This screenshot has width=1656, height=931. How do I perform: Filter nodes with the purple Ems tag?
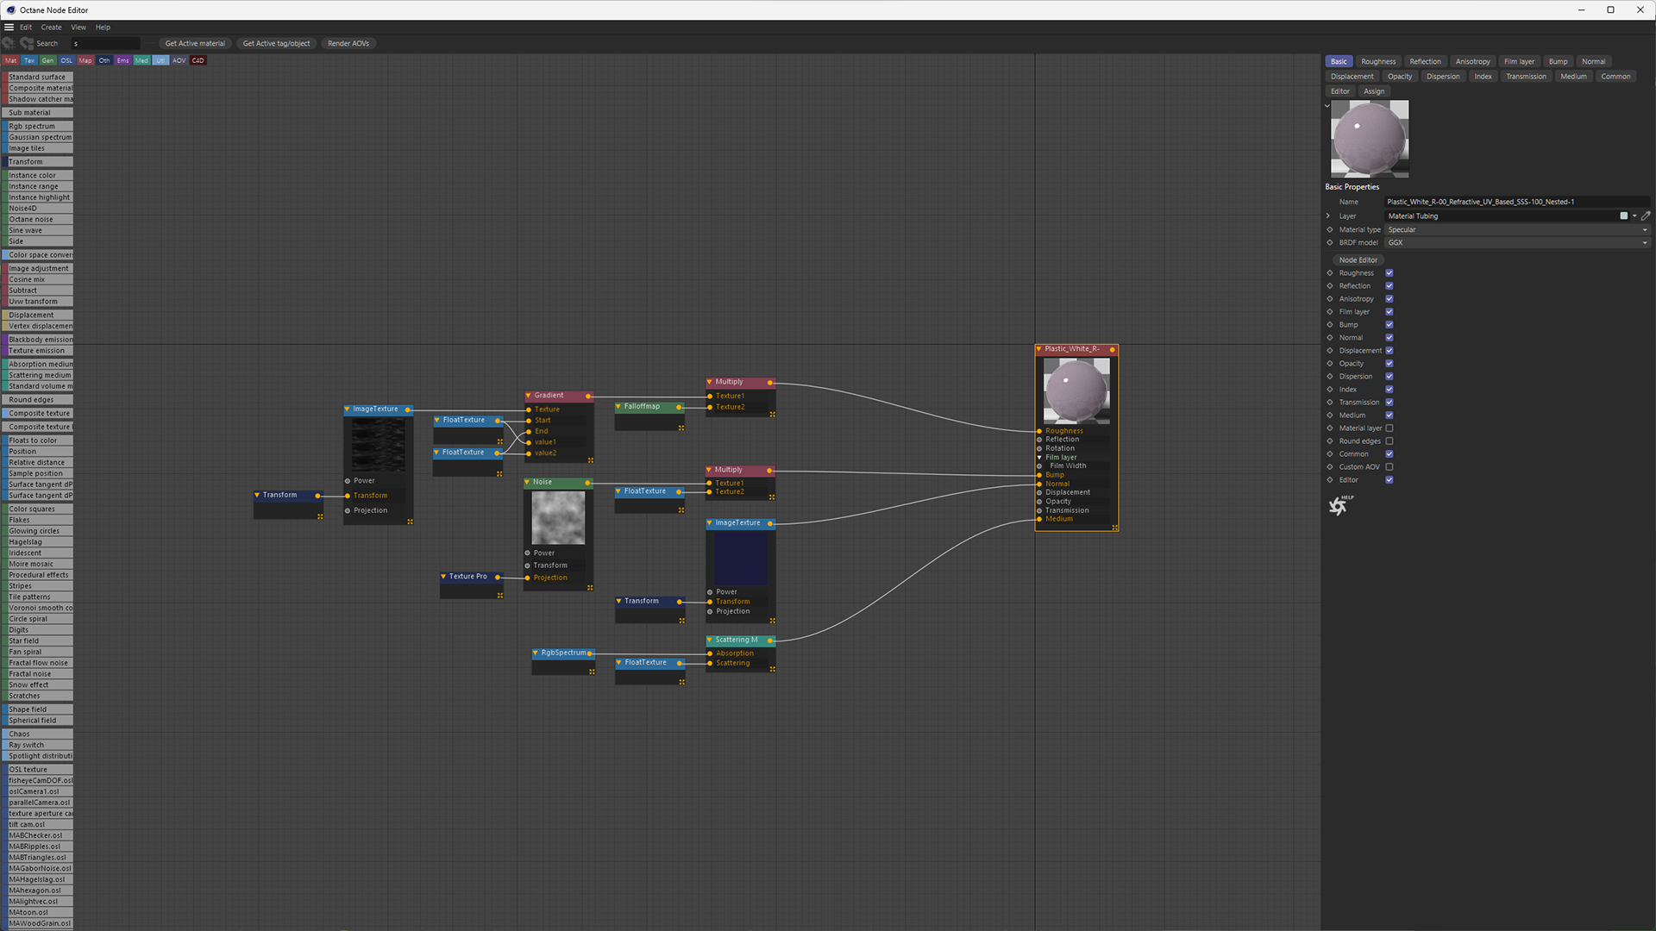[122, 60]
